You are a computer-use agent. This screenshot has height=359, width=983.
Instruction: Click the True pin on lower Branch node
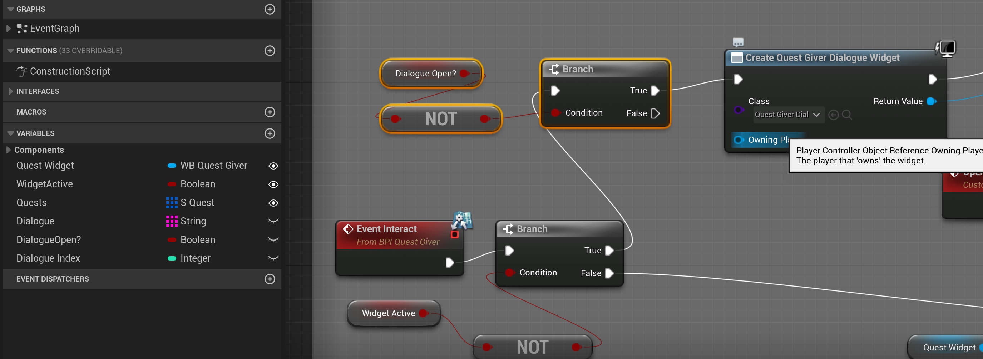pos(609,251)
